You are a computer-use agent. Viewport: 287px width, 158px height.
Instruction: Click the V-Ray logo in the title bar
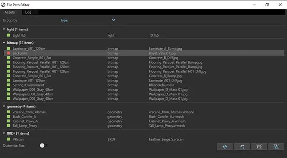pos(3,5)
